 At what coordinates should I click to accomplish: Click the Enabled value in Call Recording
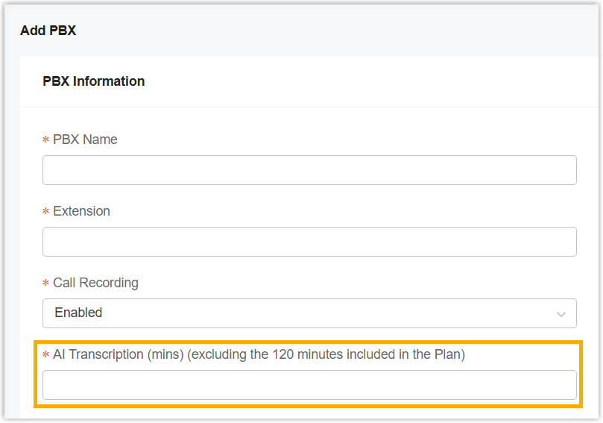tap(78, 313)
